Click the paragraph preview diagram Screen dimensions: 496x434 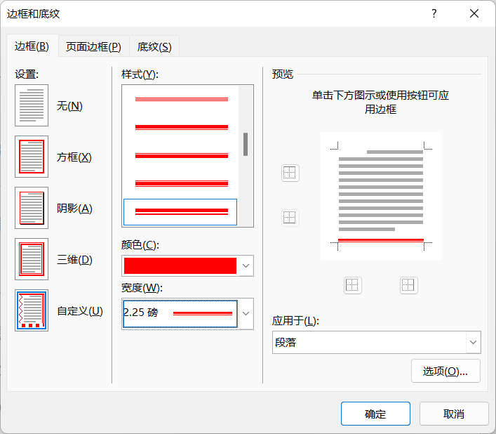point(380,196)
